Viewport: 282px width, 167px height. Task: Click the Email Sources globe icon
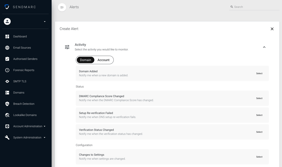coord(7,48)
